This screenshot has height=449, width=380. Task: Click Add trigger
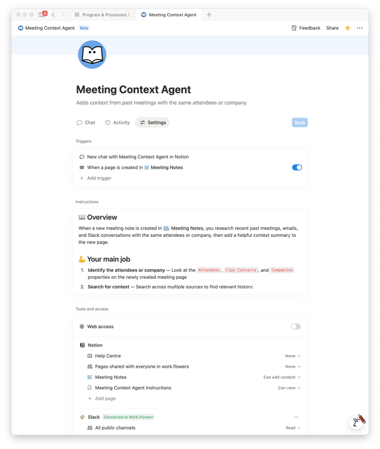pyautogui.click(x=96, y=178)
